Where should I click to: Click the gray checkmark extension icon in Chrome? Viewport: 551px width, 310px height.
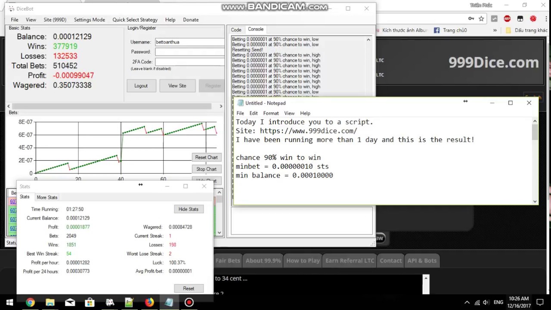click(x=494, y=19)
